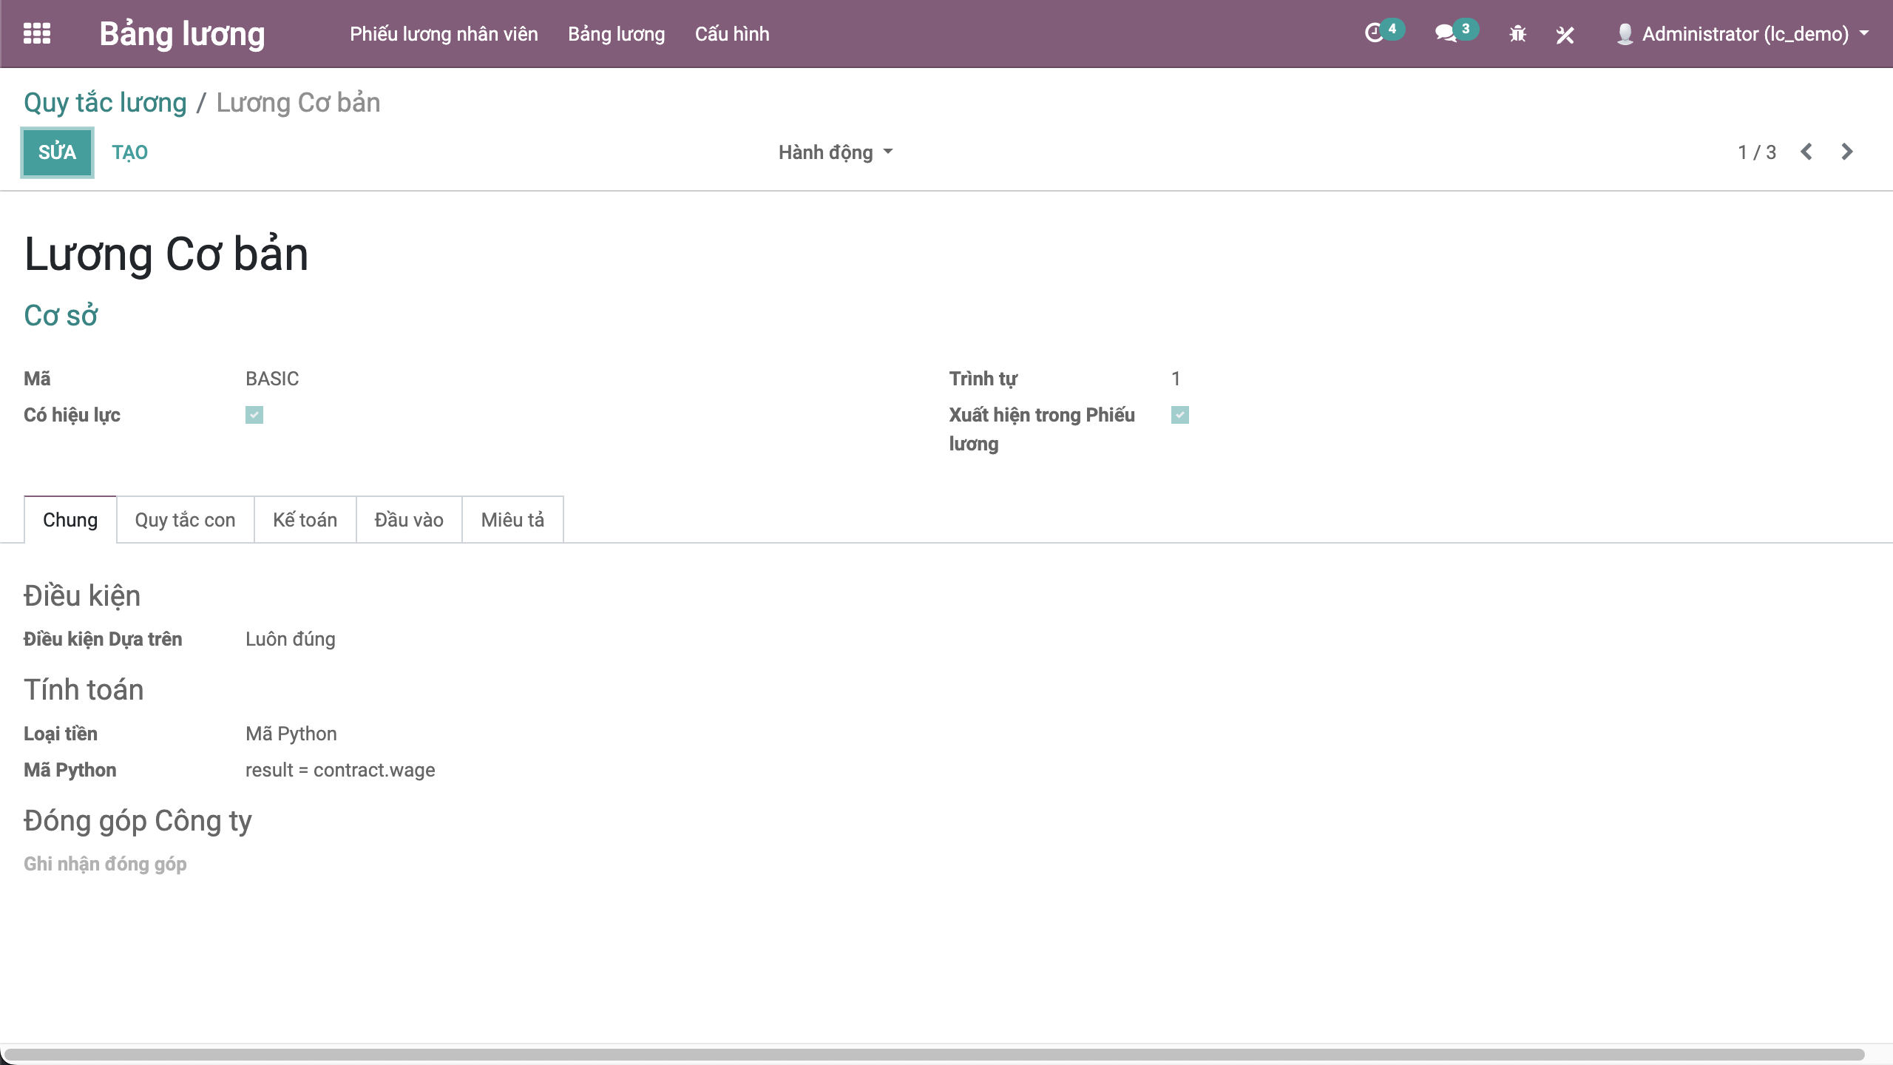Click the developer tools wrench icon
Image resolution: width=1893 pixels, height=1065 pixels.
tap(1565, 34)
